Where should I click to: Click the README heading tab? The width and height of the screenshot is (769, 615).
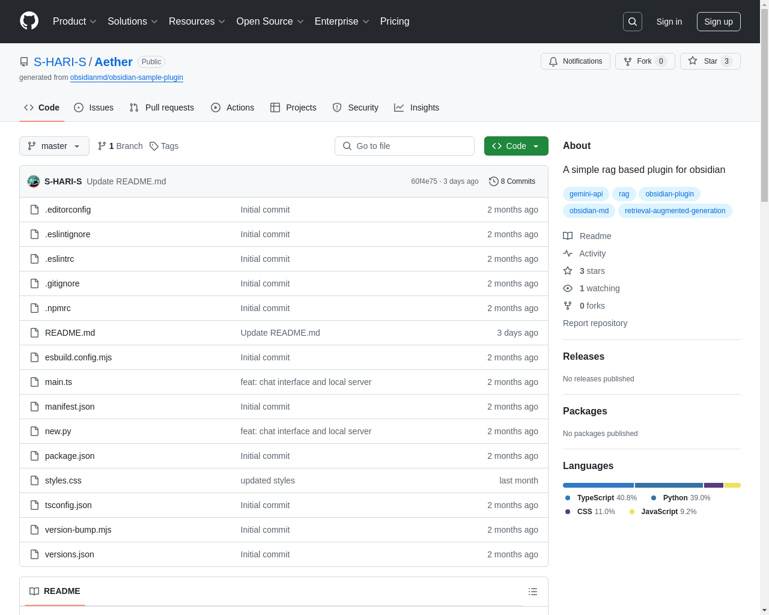click(x=55, y=591)
